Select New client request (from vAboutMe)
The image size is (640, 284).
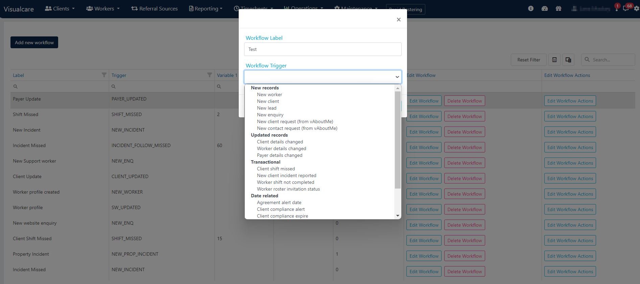tap(295, 121)
